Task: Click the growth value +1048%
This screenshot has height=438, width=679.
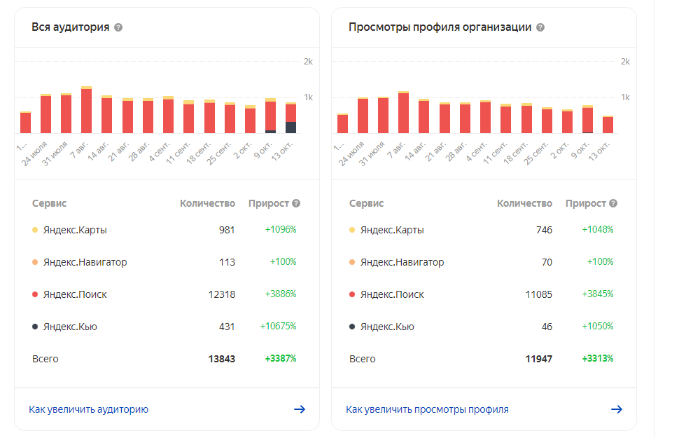Action: 598,229
